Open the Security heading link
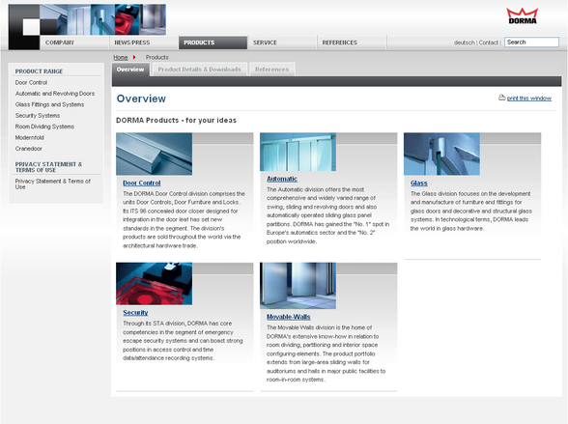The image size is (568, 424). pos(135,313)
